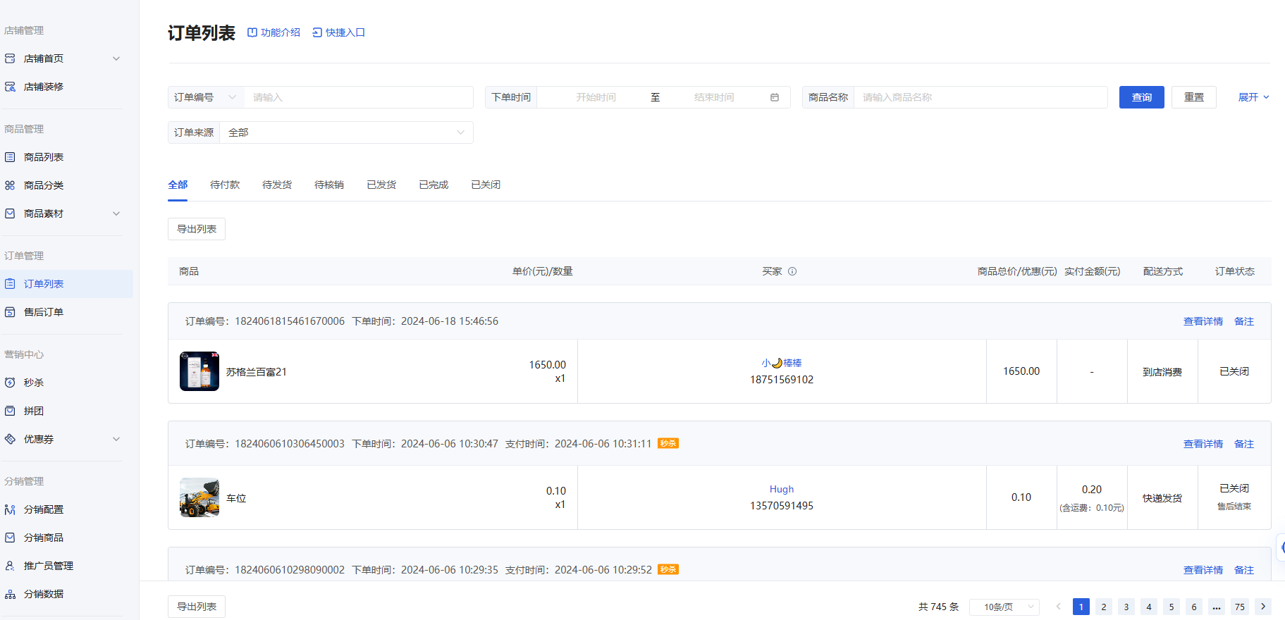Click the 优惠券 tag icon
The image size is (1285, 620).
tap(10, 439)
